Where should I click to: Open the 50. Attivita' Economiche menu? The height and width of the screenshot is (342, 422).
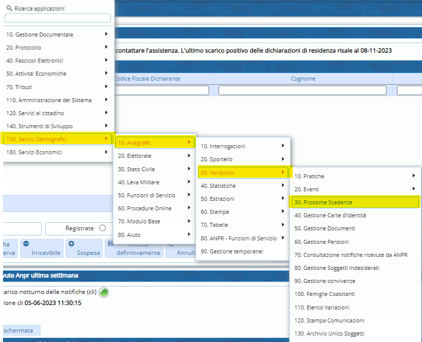click(x=57, y=74)
